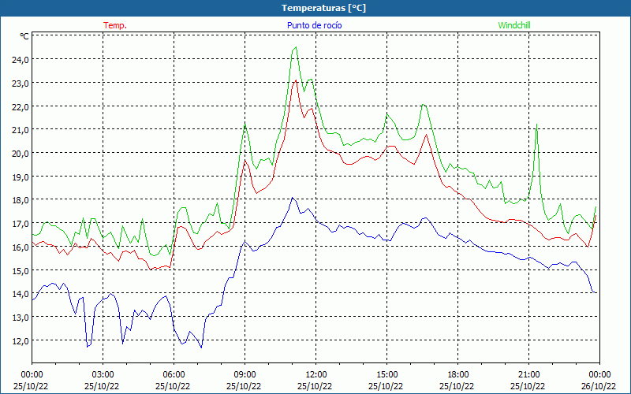
Task: Click the 21,0 y-axis value
Action: (21, 130)
